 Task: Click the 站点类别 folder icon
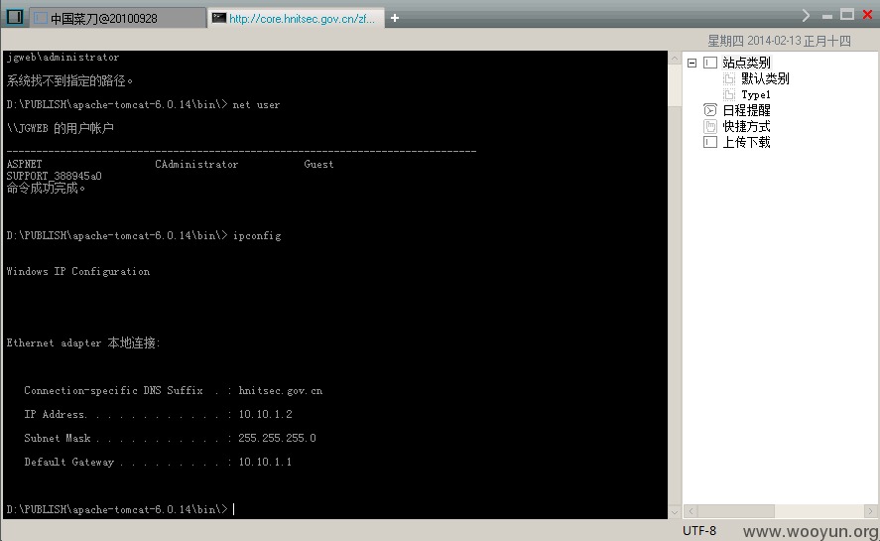coord(710,63)
